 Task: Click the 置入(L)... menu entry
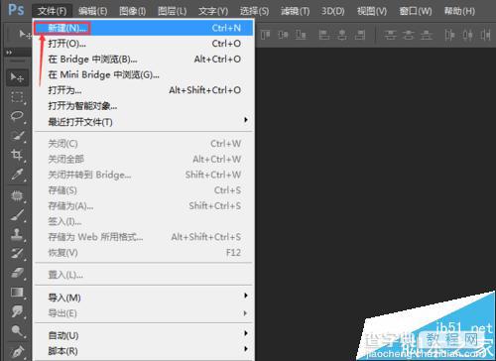(144, 275)
